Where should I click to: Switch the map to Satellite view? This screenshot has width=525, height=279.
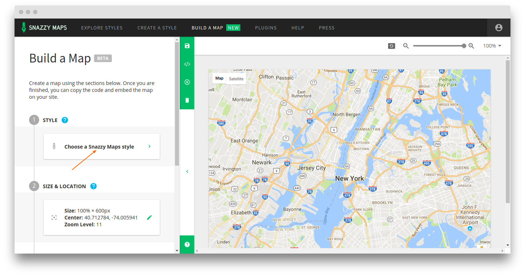(236, 79)
